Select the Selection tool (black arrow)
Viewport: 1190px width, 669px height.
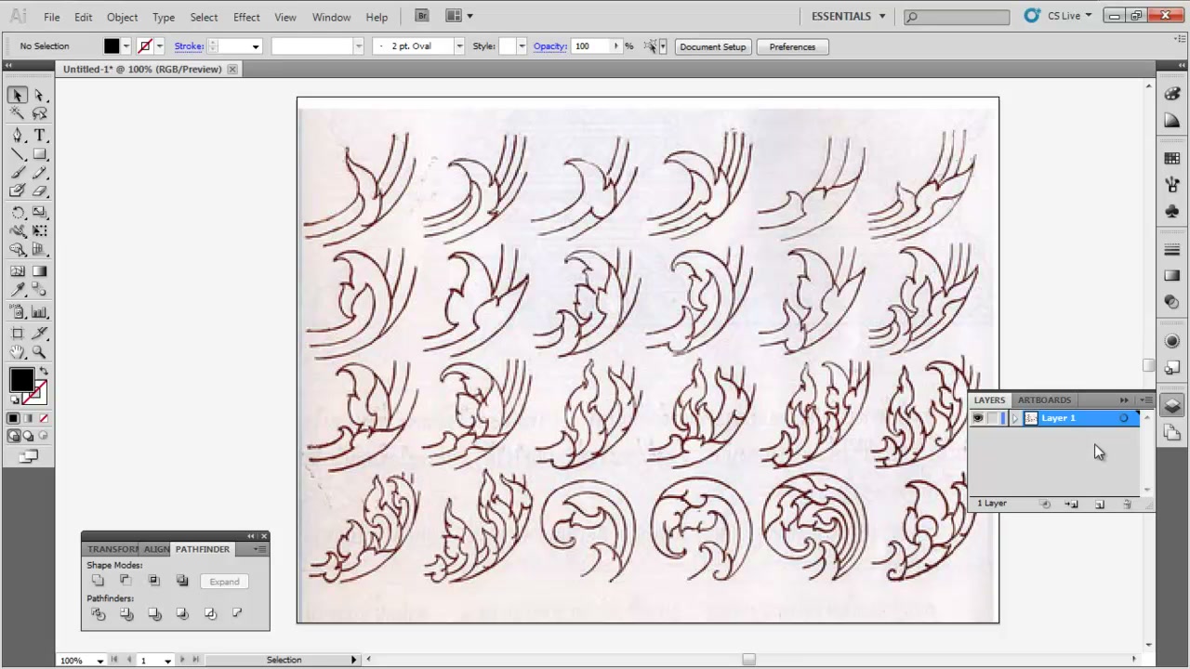pos(18,96)
